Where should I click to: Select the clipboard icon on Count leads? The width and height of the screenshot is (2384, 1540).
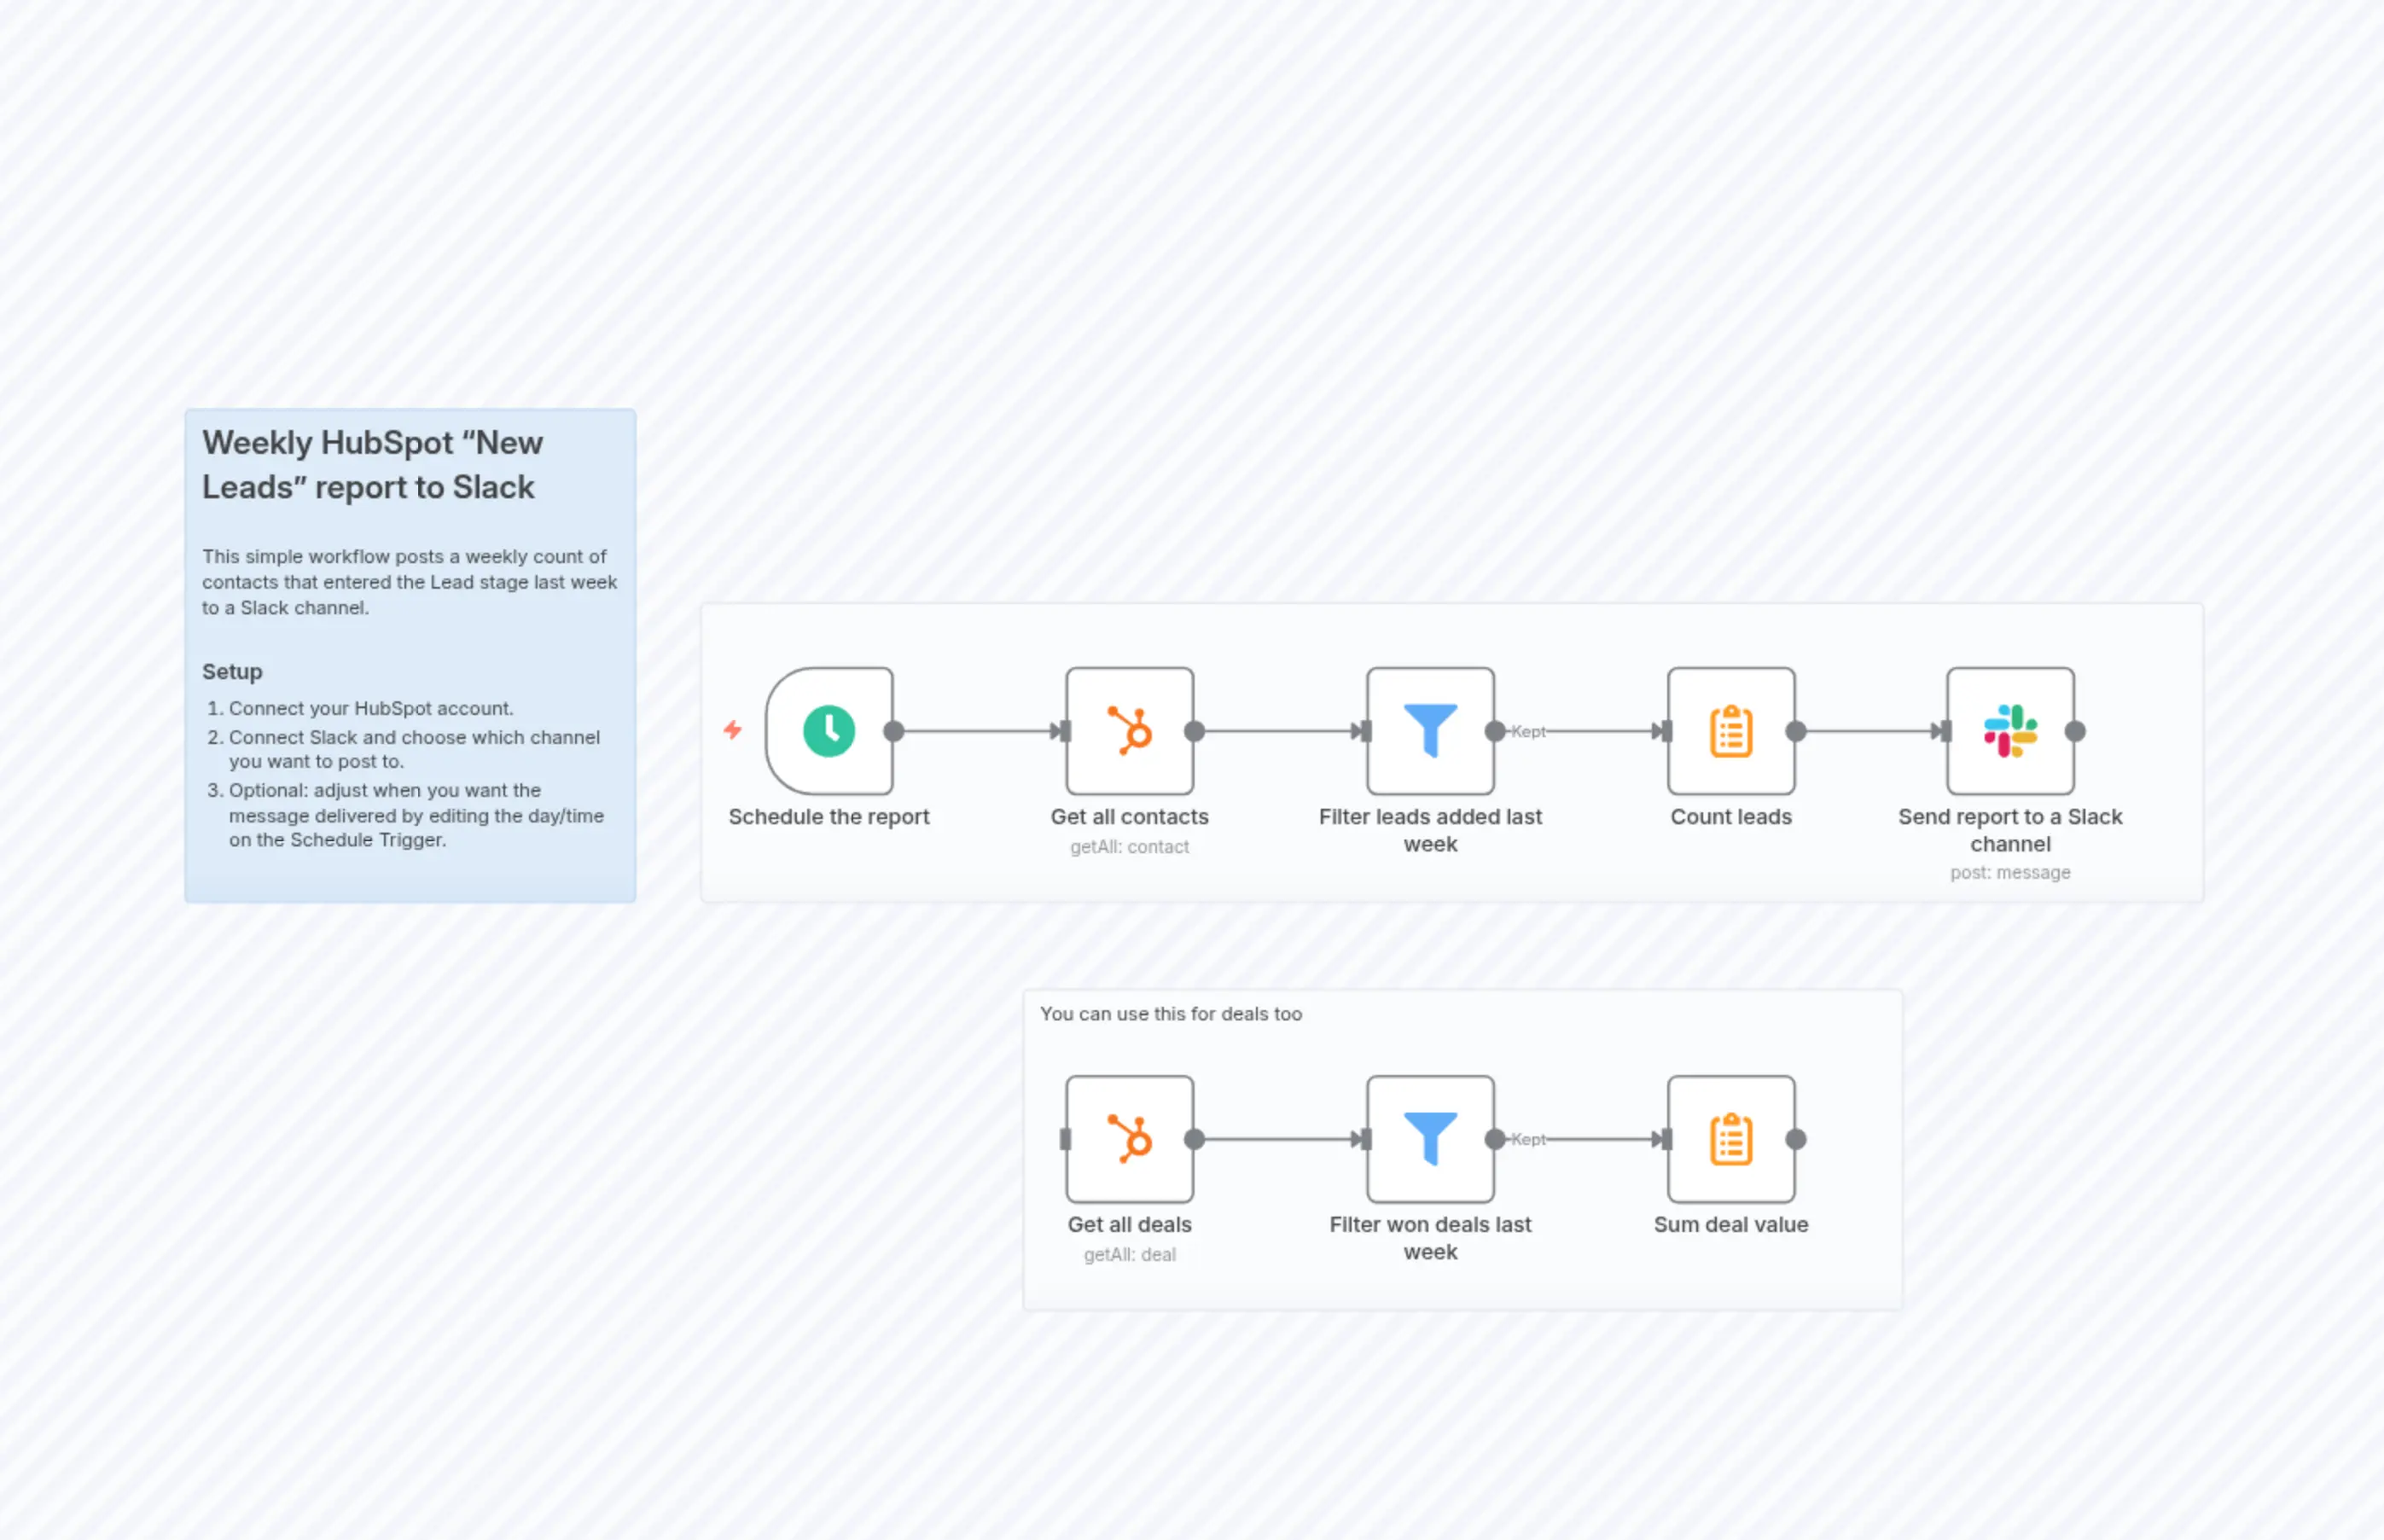pos(1730,731)
